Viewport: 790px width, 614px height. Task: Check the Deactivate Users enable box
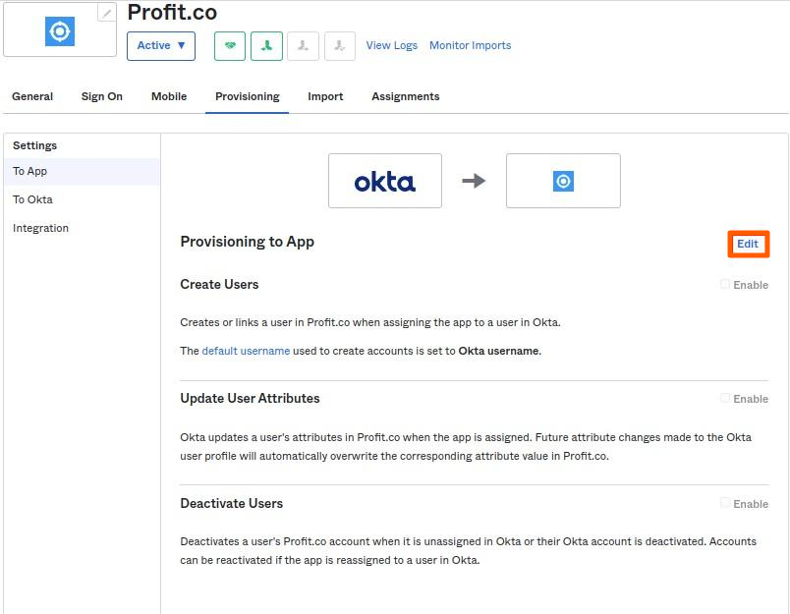(725, 503)
